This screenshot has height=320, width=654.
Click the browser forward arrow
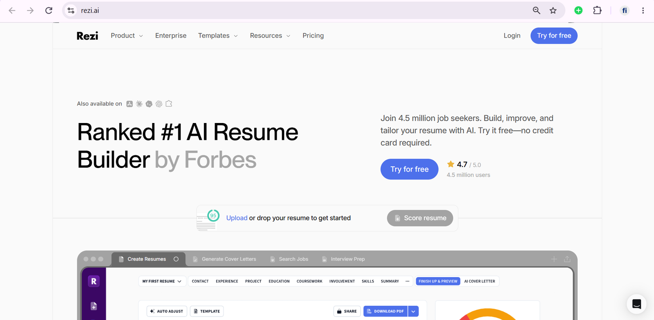[30, 11]
